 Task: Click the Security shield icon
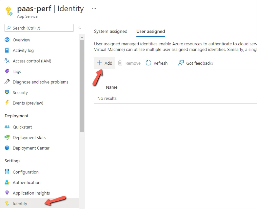[x=7, y=92]
